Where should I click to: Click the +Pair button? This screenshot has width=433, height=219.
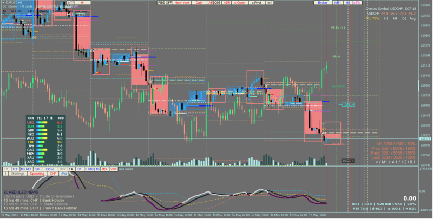63,174
